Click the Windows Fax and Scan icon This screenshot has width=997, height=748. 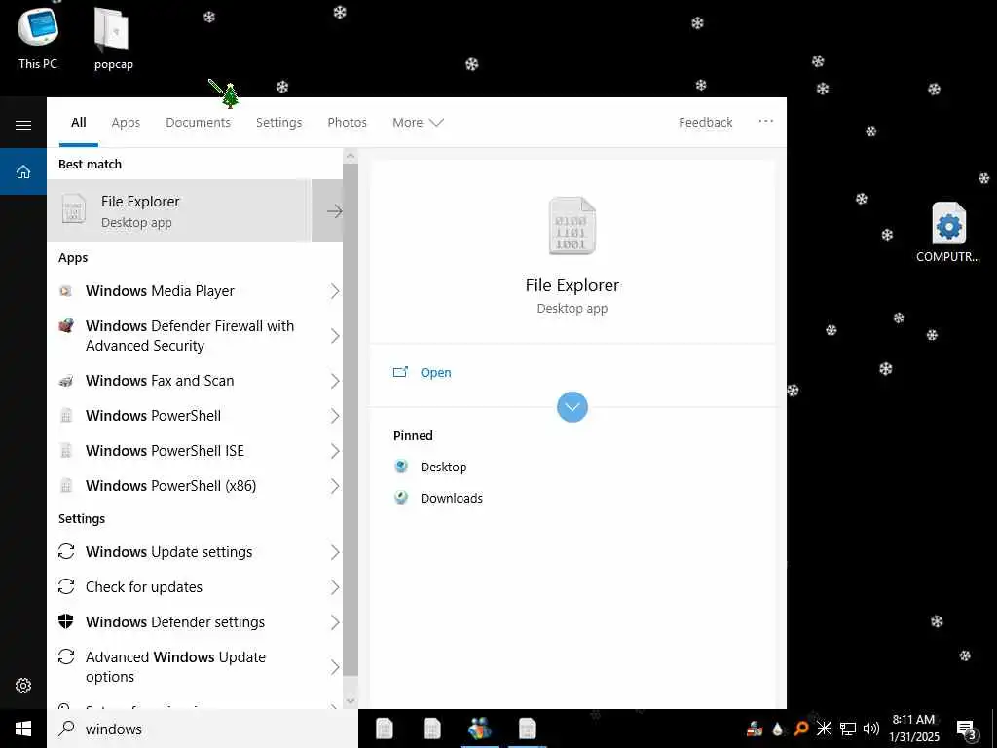point(65,381)
